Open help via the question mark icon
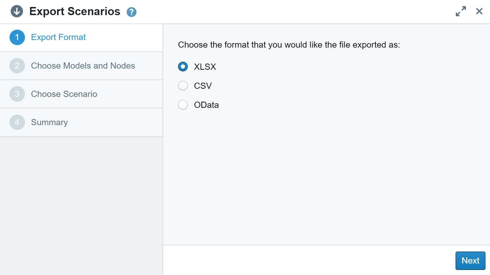Viewport: 490px width, 275px height. pyautogui.click(x=131, y=12)
